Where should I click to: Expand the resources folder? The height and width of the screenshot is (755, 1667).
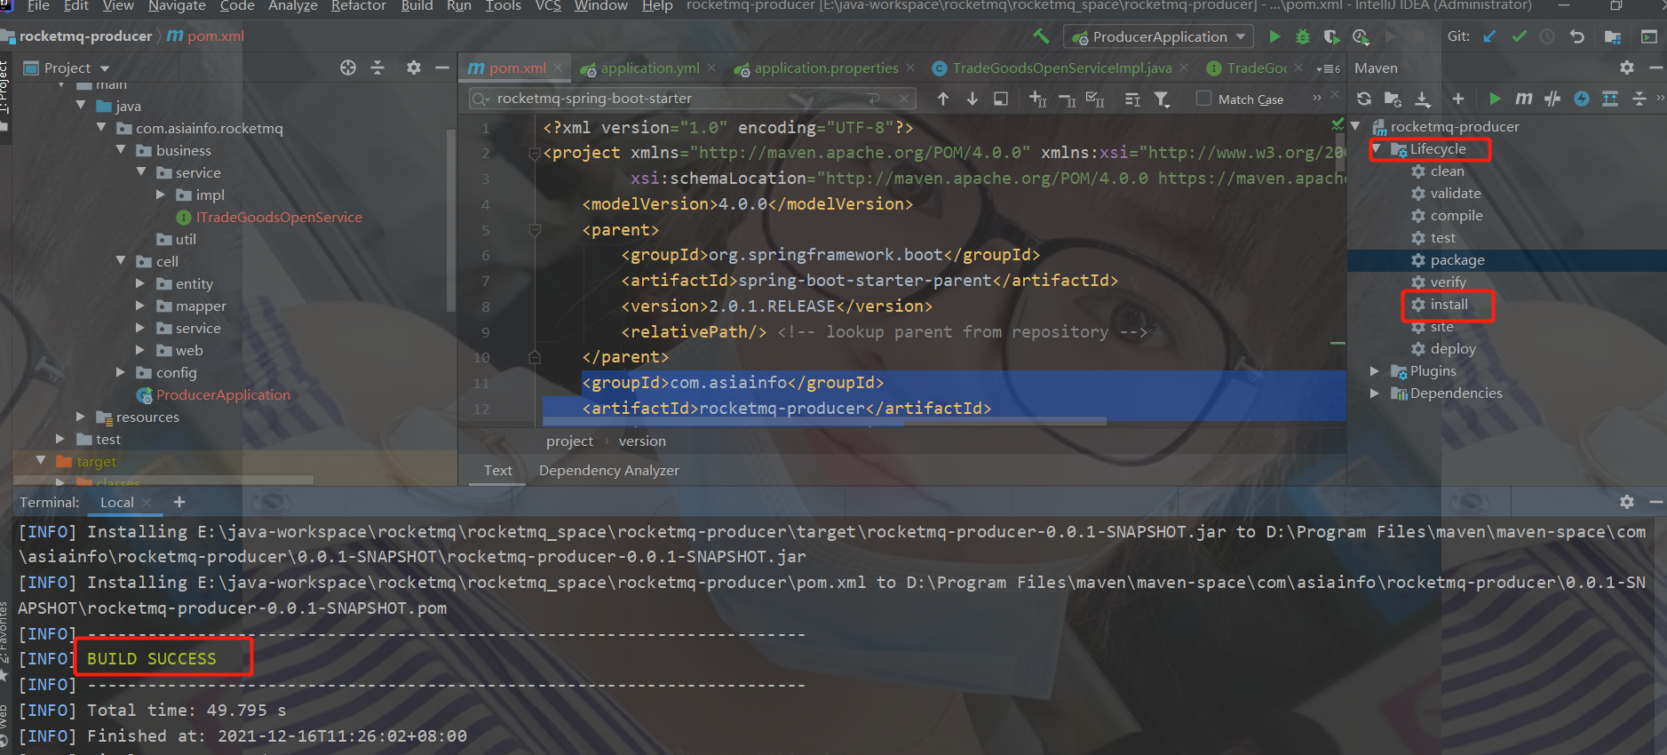pyautogui.click(x=81, y=417)
